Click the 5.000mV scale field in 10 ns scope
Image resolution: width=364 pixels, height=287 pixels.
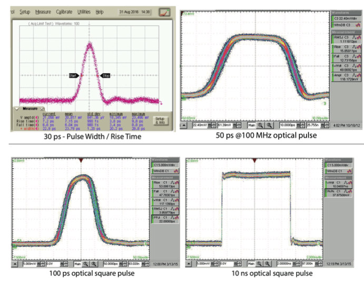coord(202,261)
